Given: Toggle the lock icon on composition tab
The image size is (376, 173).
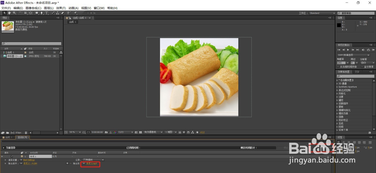Looking at the screenshot, I should (x=70, y=18).
